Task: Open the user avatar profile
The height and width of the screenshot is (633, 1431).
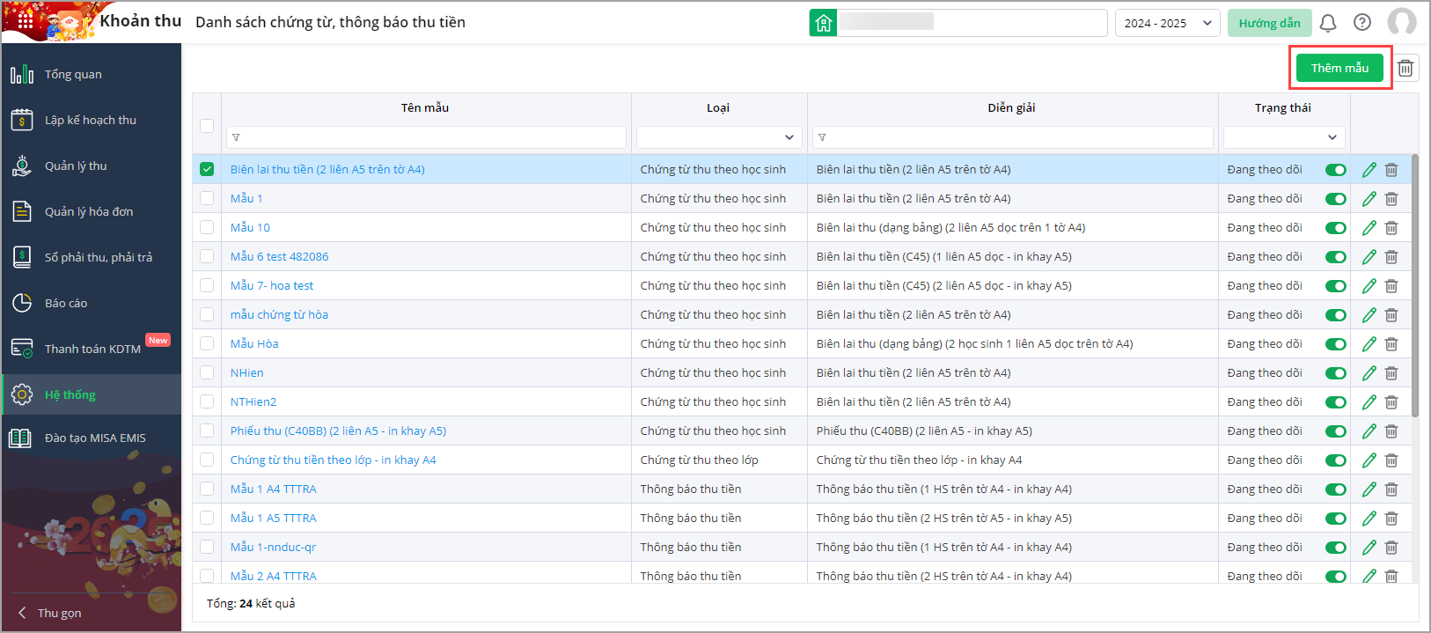Action: point(1402,23)
